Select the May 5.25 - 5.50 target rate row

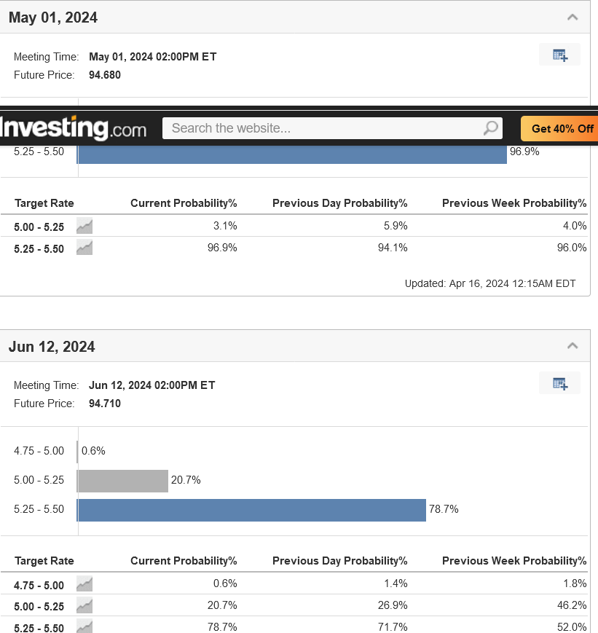click(x=294, y=248)
